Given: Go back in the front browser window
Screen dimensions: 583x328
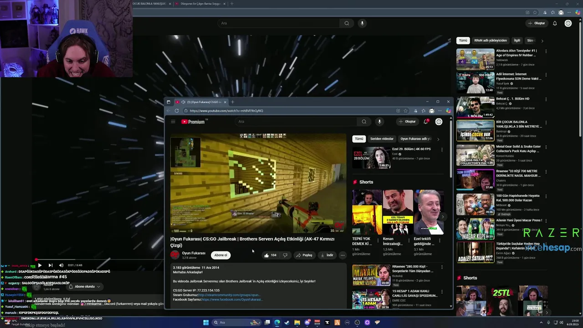Looking at the screenshot, I should (169, 111).
